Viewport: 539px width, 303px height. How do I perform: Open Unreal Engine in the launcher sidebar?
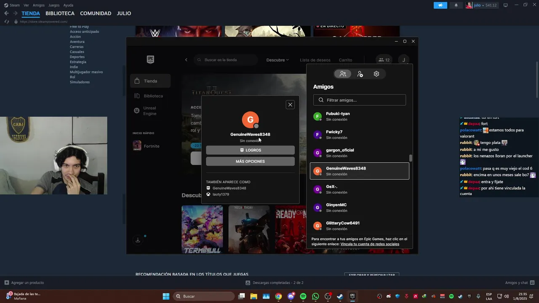click(150, 111)
